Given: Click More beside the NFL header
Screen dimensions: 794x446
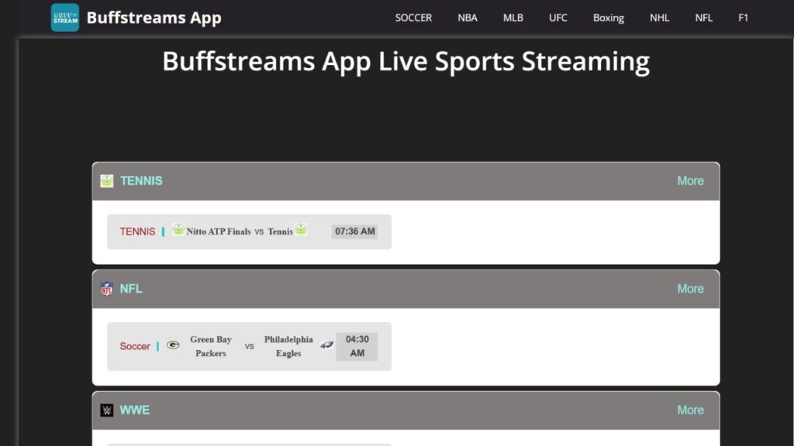Looking at the screenshot, I should 690,288.
